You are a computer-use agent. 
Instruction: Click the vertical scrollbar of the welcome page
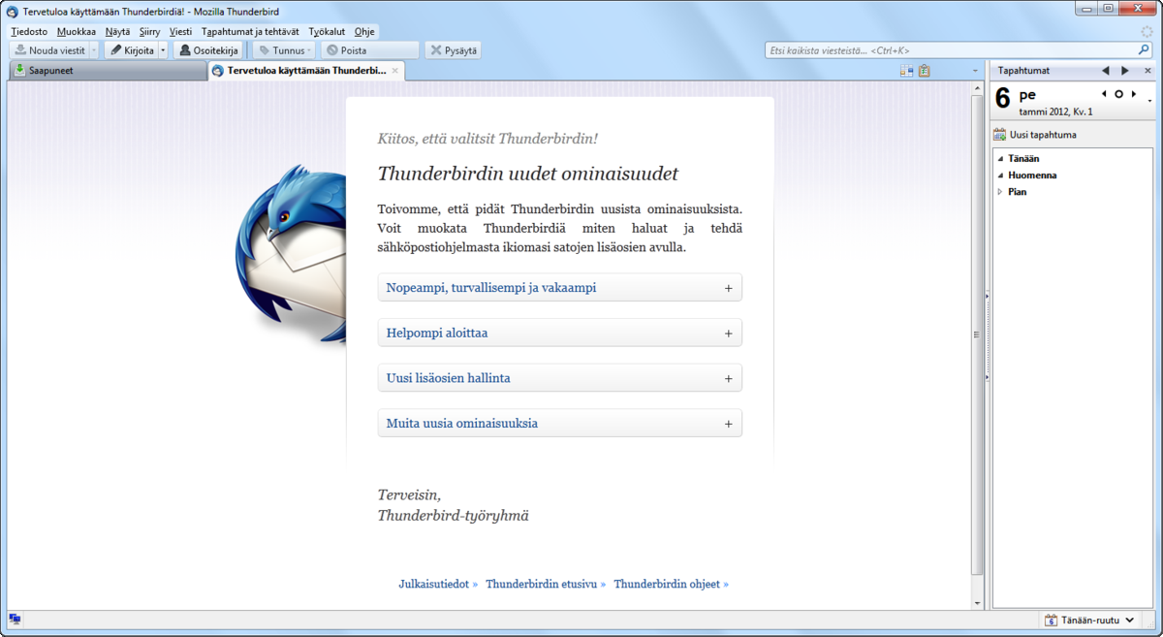click(x=977, y=334)
